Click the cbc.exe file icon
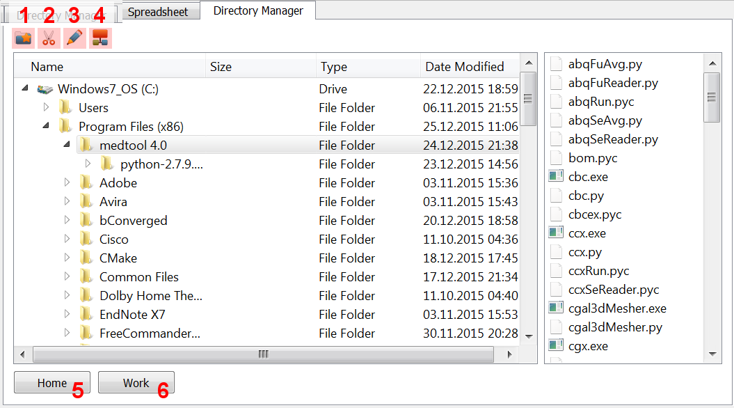This screenshot has width=734, height=408. click(x=556, y=177)
